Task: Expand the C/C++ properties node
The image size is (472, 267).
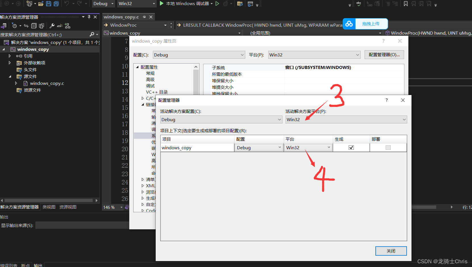Action: [142, 98]
